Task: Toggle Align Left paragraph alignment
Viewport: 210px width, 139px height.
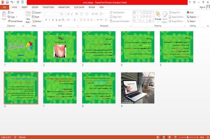Action: pos(81,20)
